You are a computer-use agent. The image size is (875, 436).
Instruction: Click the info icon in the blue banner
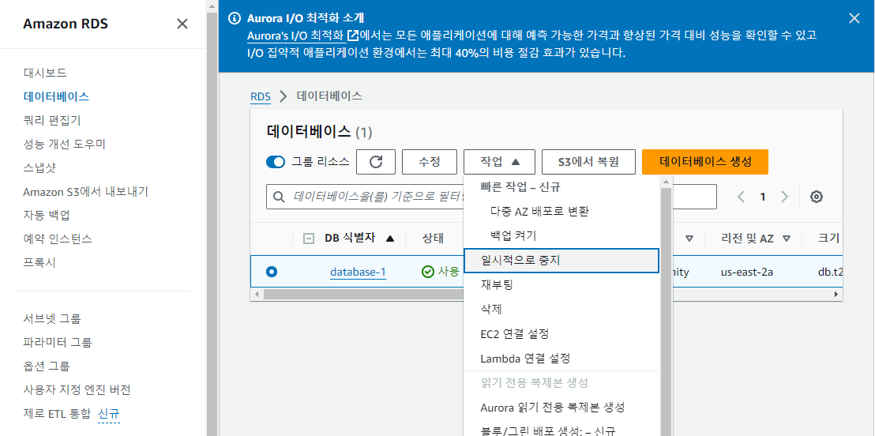[x=235, y=19]
